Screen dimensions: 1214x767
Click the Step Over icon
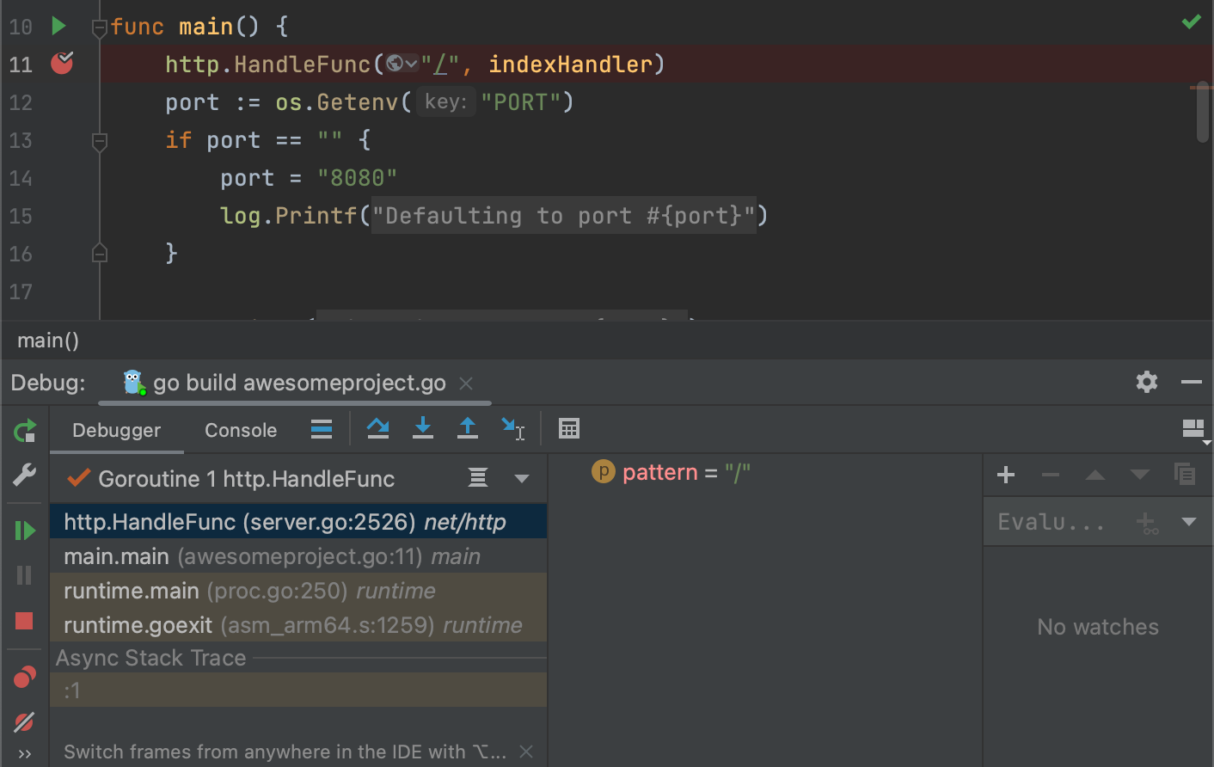click(377, 428)
